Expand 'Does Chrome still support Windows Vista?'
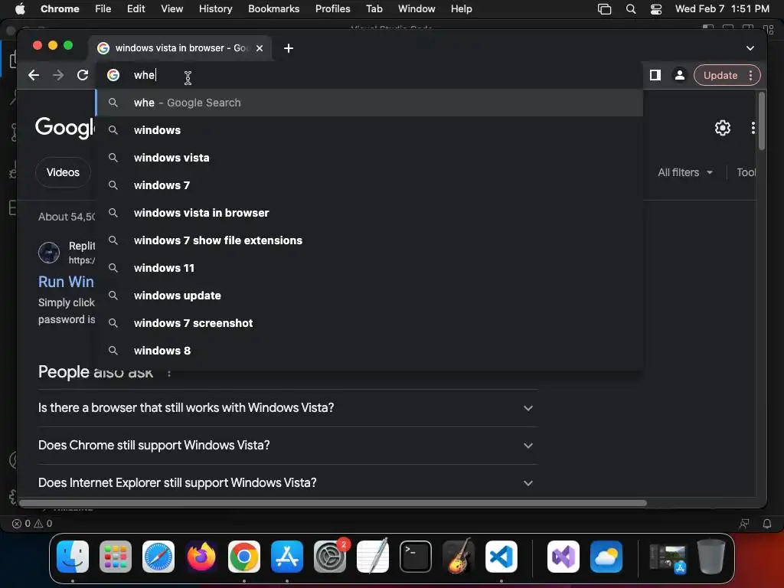This screenshot has height=588, width=784. point(286,445)
